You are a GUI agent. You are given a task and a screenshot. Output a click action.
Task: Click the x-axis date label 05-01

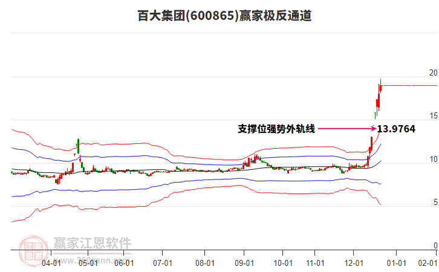pos(88,264)
